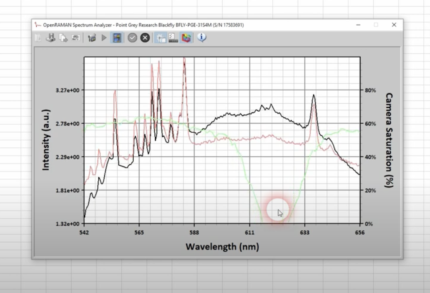
Task: Start acquisition with the play icon
Action: point(104,38)
